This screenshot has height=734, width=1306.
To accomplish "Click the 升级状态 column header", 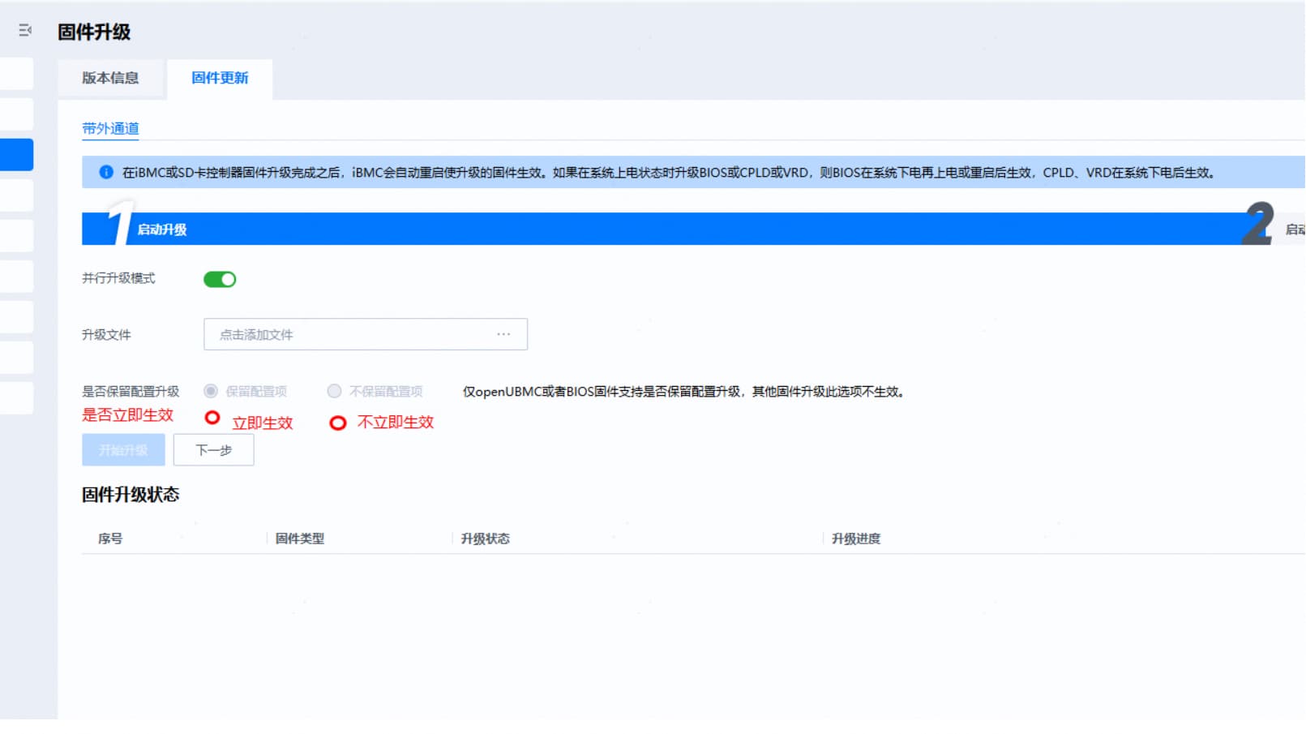I will tap(485, 539).
